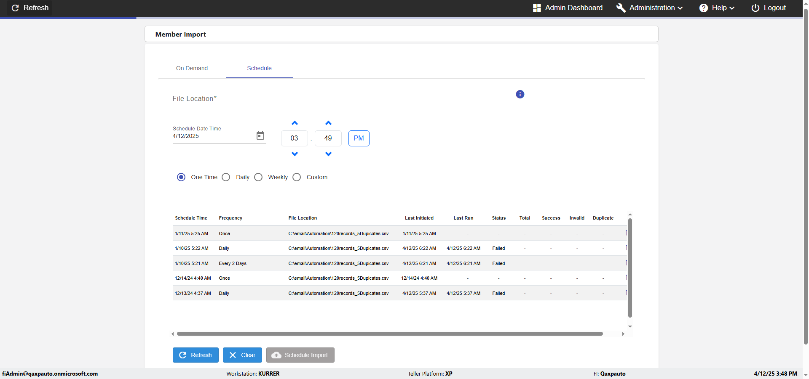Toggle the PM meridian button

pos(359,138)
